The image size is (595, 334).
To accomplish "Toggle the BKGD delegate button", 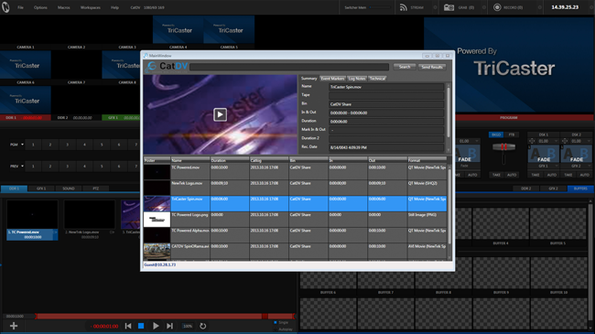I will pyautogui.click(x=496, y=135).
